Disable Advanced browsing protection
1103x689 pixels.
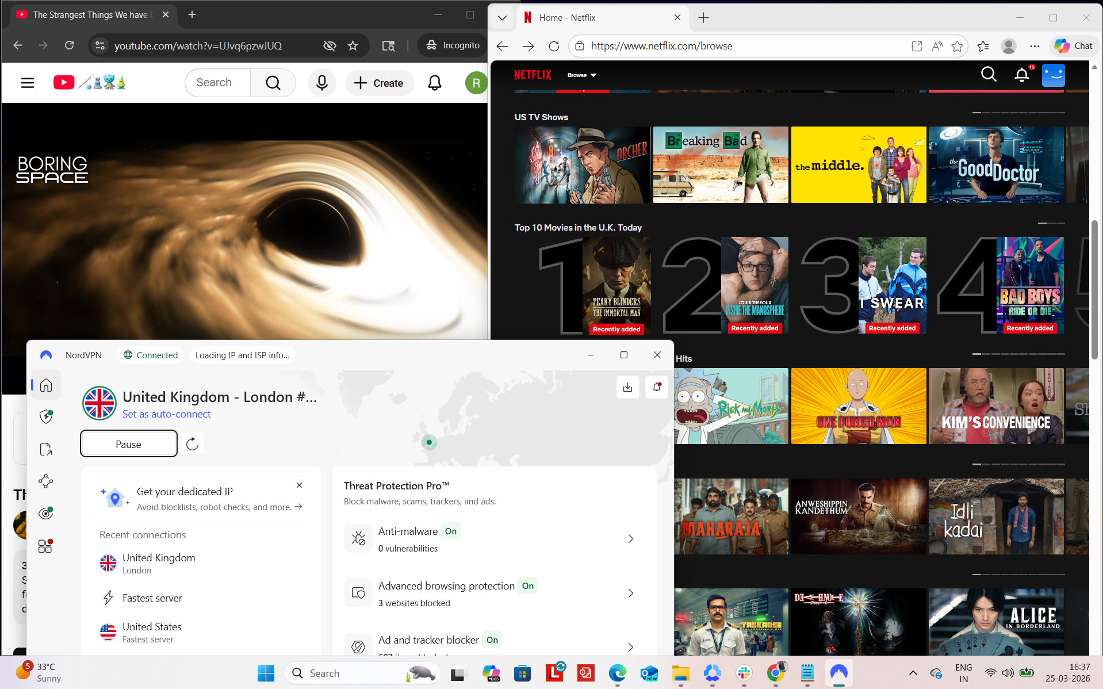point(527,585)
